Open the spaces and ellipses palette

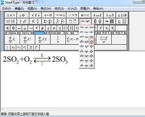coord(23,15)
